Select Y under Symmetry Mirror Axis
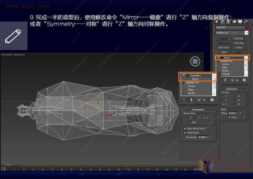Image resolution: width=253 pixels, height=179 pixels. [x=195, y=118]
